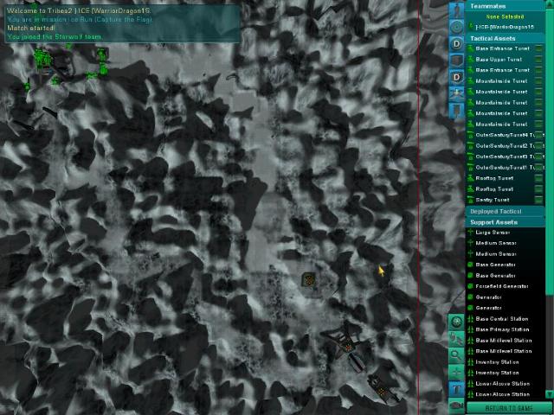Viewport: 554px width, 415px height.
Task: Select the Sentry Turret row
Action: 506,200
